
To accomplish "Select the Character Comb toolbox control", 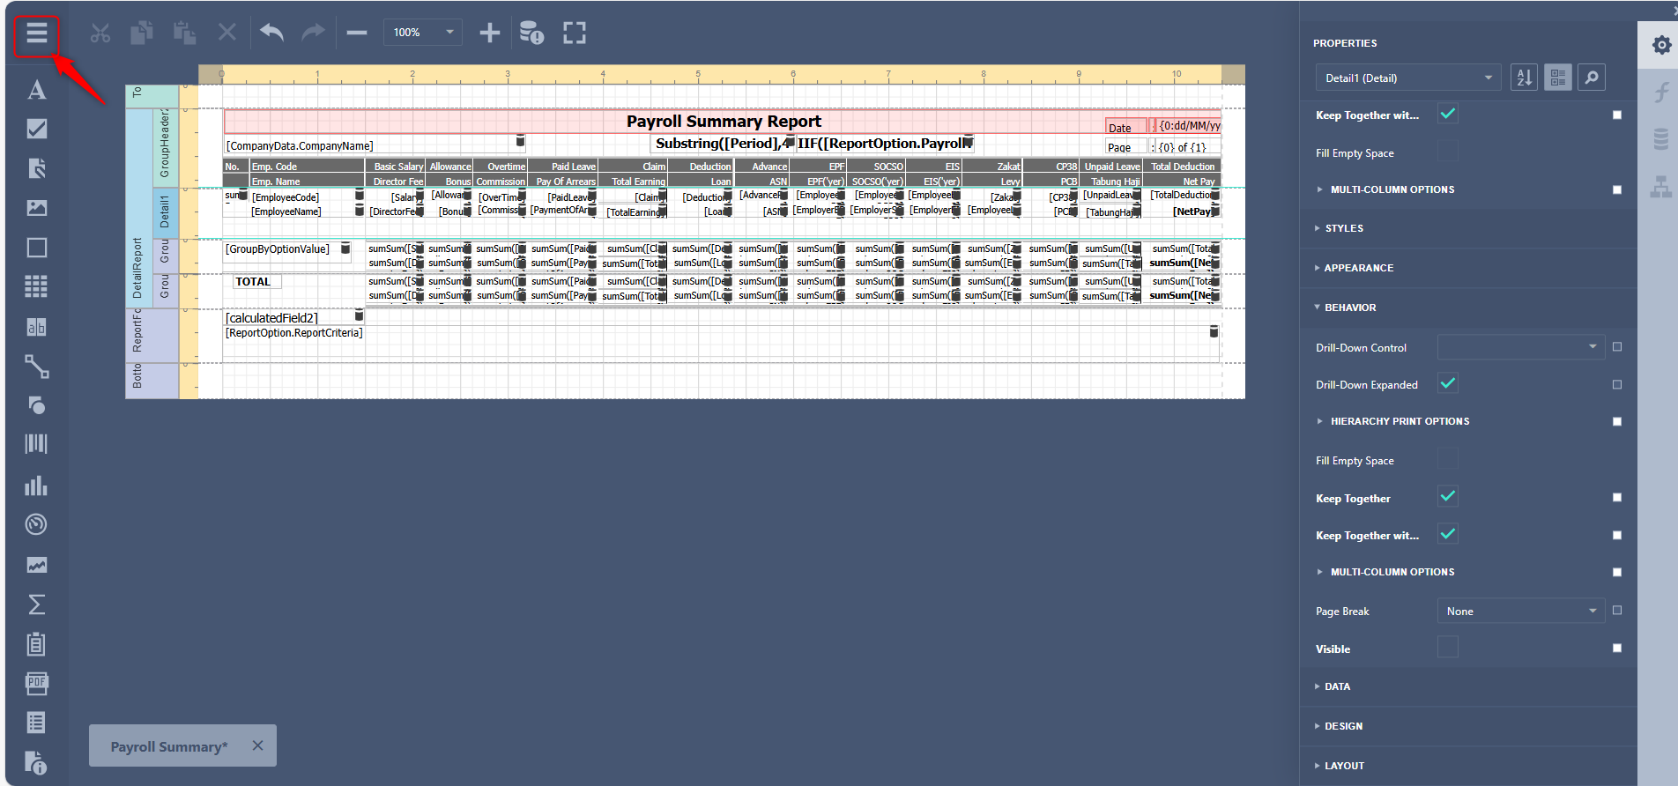I will click(36, 327).
